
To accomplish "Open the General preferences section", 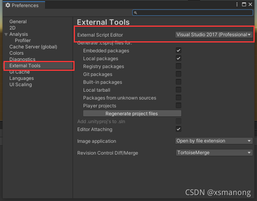I will click(18, 22).
